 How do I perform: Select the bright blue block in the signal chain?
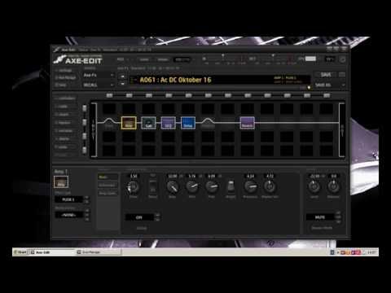pyautogui.click(x=188, y=123)
